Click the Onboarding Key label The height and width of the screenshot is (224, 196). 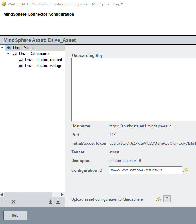[87, 55]
